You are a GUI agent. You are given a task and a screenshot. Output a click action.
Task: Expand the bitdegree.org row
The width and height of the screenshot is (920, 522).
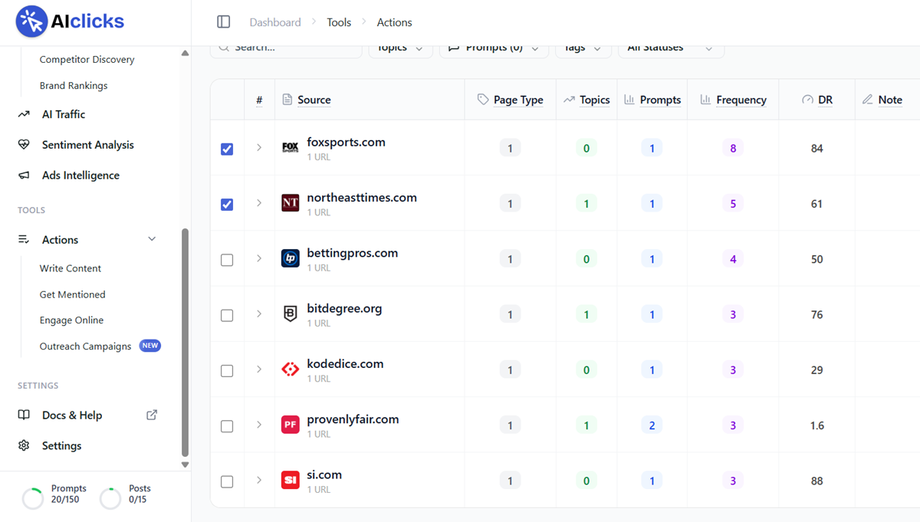[x=259, y=314]
